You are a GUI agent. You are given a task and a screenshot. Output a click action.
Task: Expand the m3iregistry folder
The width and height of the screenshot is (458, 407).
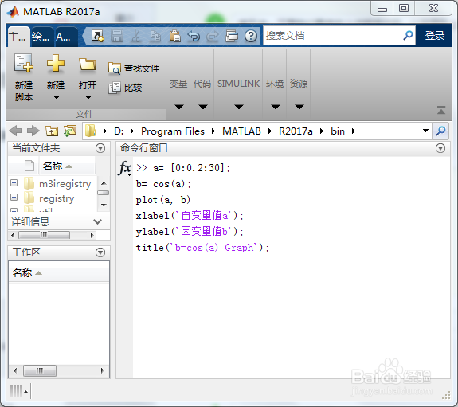pos(14,183)
